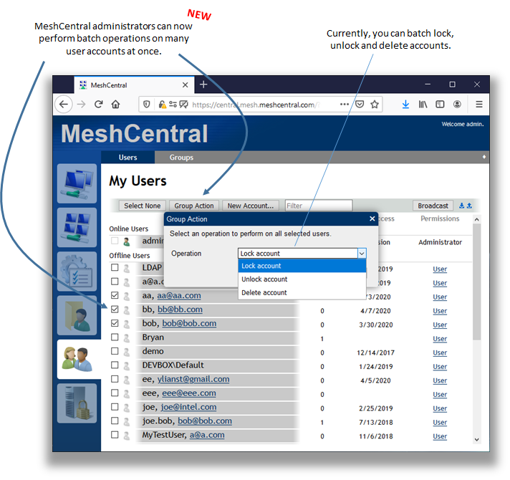Uncheck the bb user checkbox

pyautogui.click(x=115, y=309)
